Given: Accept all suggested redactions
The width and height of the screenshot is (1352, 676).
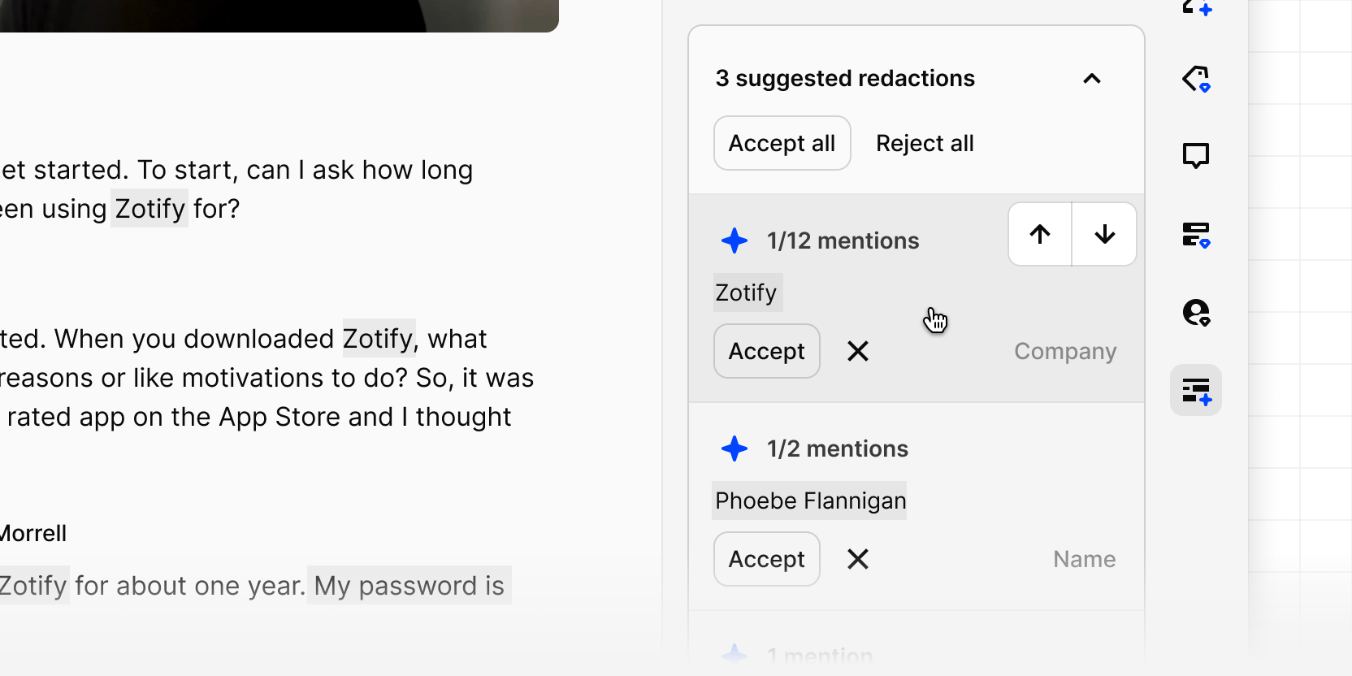Looking at the screenshot, I should coord(782,143).
